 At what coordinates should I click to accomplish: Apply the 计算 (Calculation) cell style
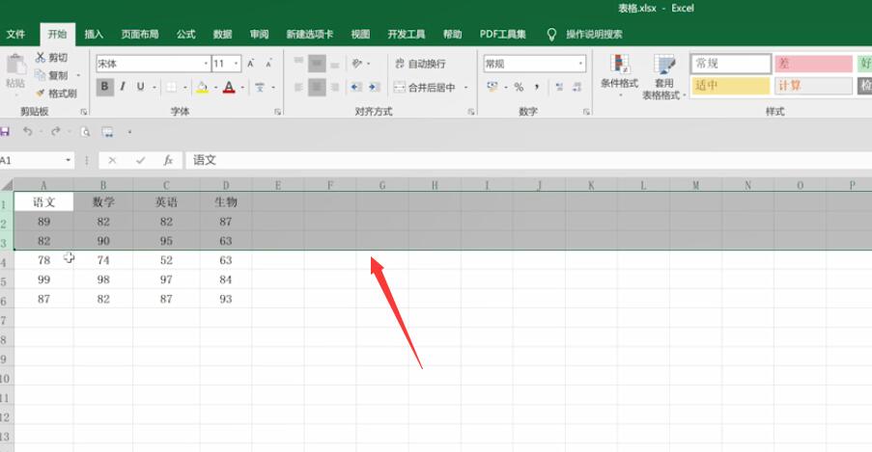[x=814, y=86]
